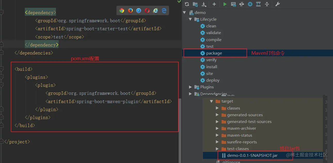This screenshot has width=333, height=163.
Task: Click Execute Maven Goal icon
Action: pyautogui.click(x=233, y=4)
